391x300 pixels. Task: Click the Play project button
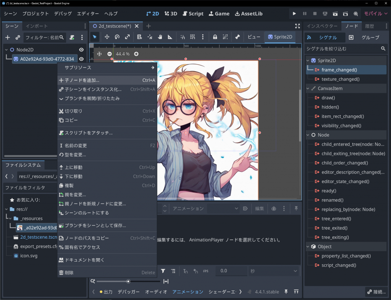[294, 14]
